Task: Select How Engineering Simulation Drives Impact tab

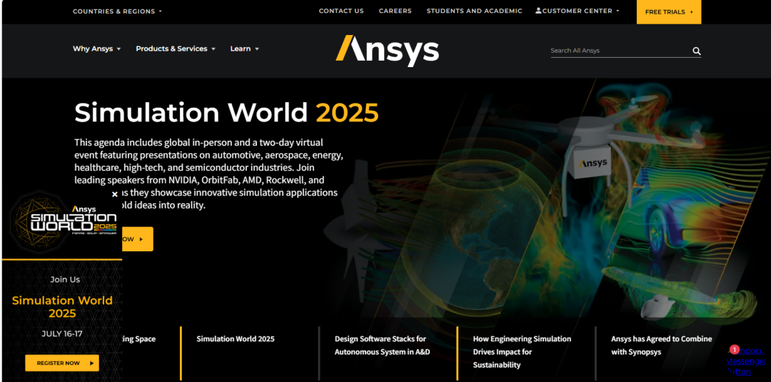Action: pyautogui.click(x=522, y=352)
